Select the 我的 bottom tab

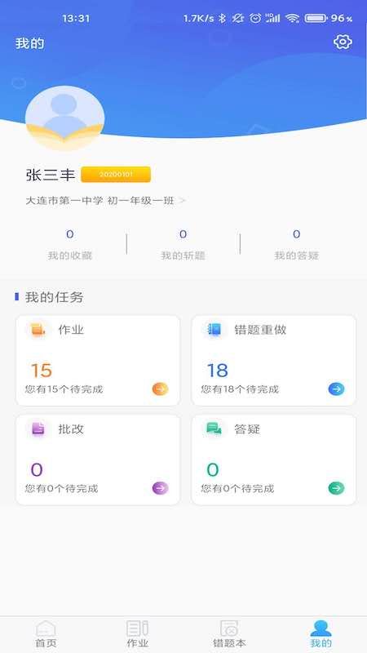[321, 634]
